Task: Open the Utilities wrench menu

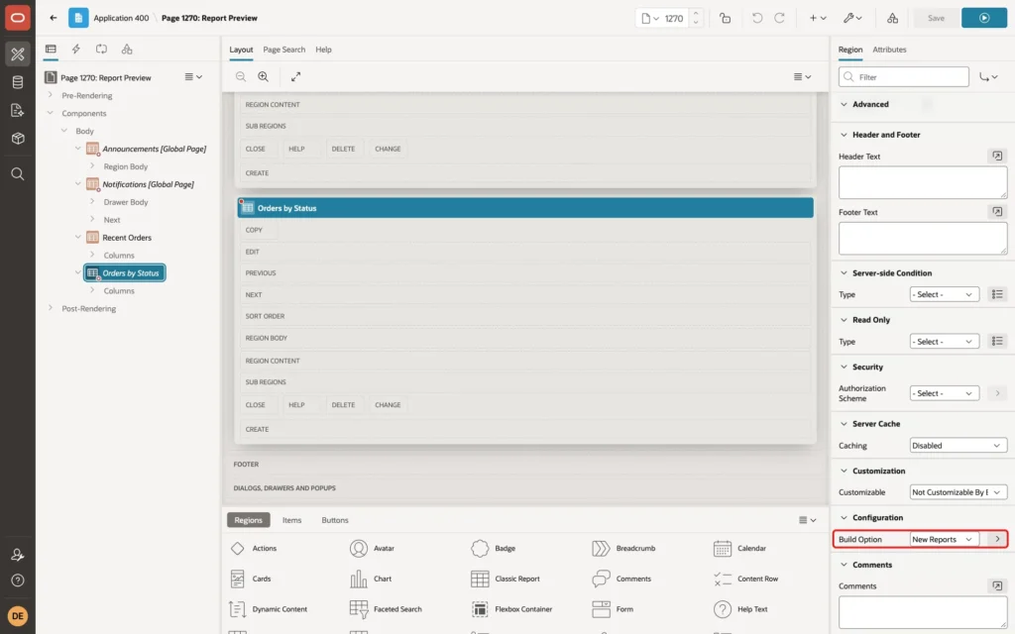Action: 851,18
